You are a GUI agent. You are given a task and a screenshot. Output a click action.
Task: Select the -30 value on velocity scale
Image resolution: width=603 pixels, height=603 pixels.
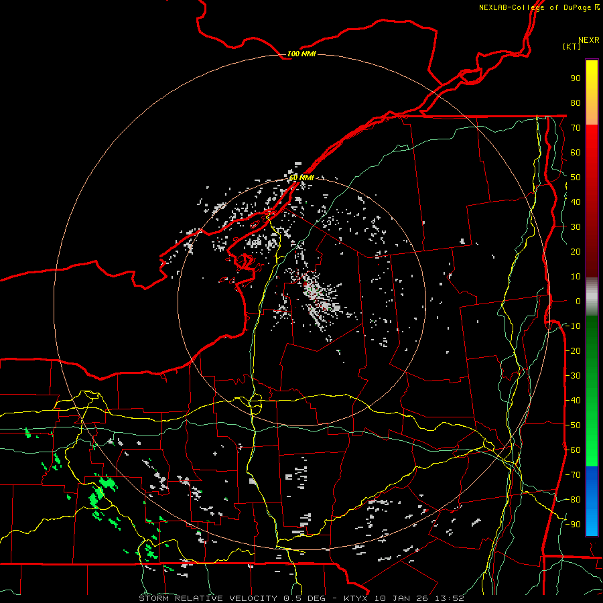[x=573, y=376]
